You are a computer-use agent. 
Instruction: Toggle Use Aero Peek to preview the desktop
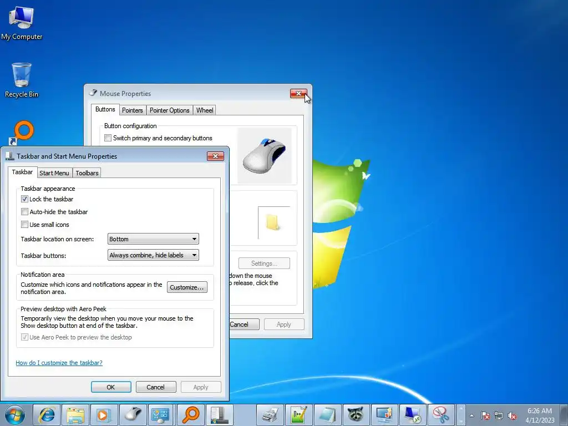(24, 337)
